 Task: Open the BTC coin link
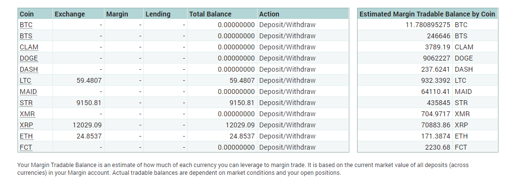click(26, 25)
